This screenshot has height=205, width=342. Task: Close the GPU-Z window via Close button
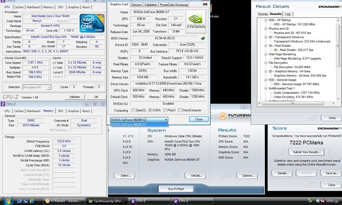tap(199, 119)
